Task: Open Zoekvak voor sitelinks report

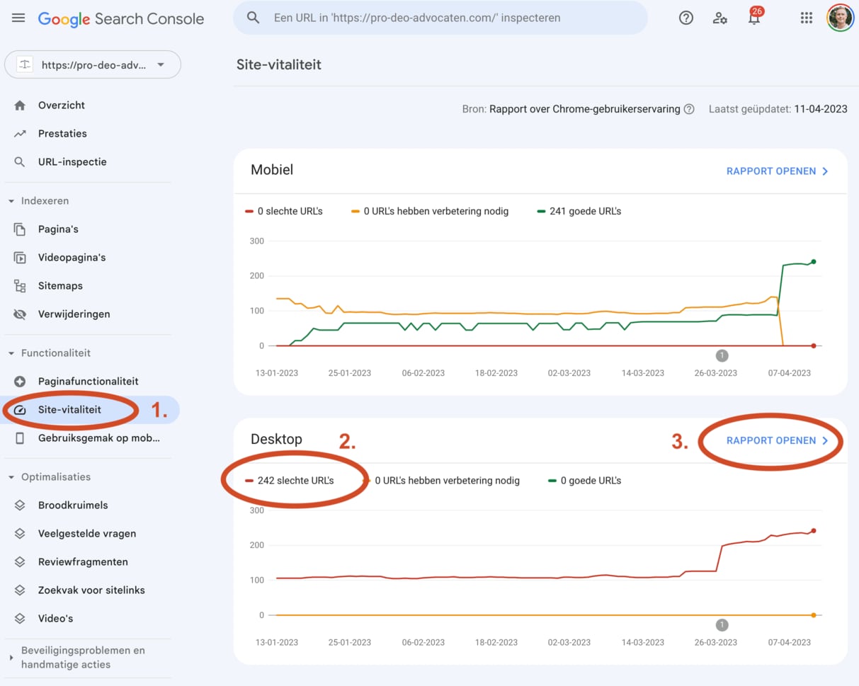Action: [x=91, y=590]
